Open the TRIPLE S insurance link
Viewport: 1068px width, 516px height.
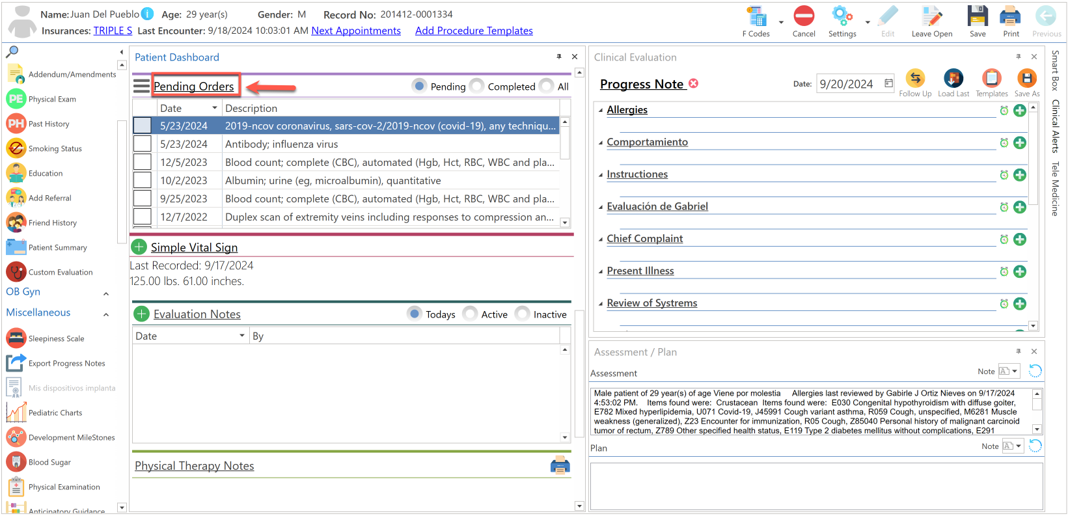113,31
